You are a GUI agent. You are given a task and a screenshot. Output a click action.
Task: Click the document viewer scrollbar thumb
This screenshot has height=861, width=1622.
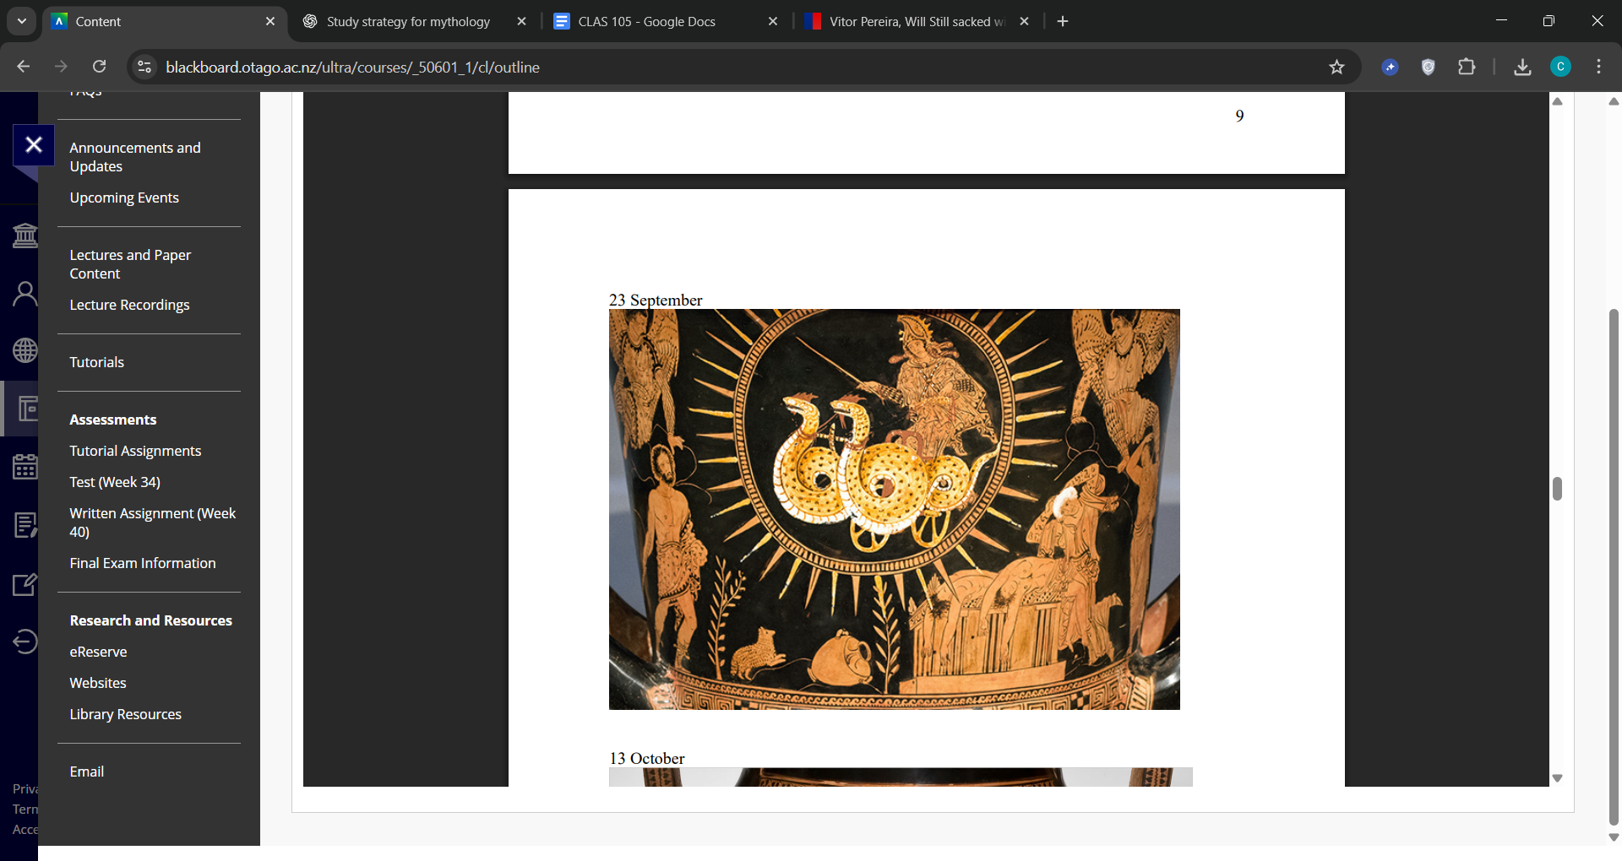click(x=1557, y=489)
